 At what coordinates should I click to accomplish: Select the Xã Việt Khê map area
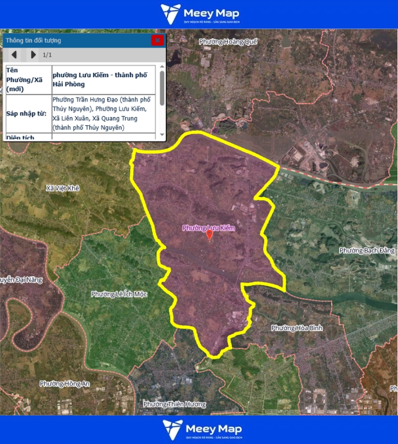click(63, 189)
